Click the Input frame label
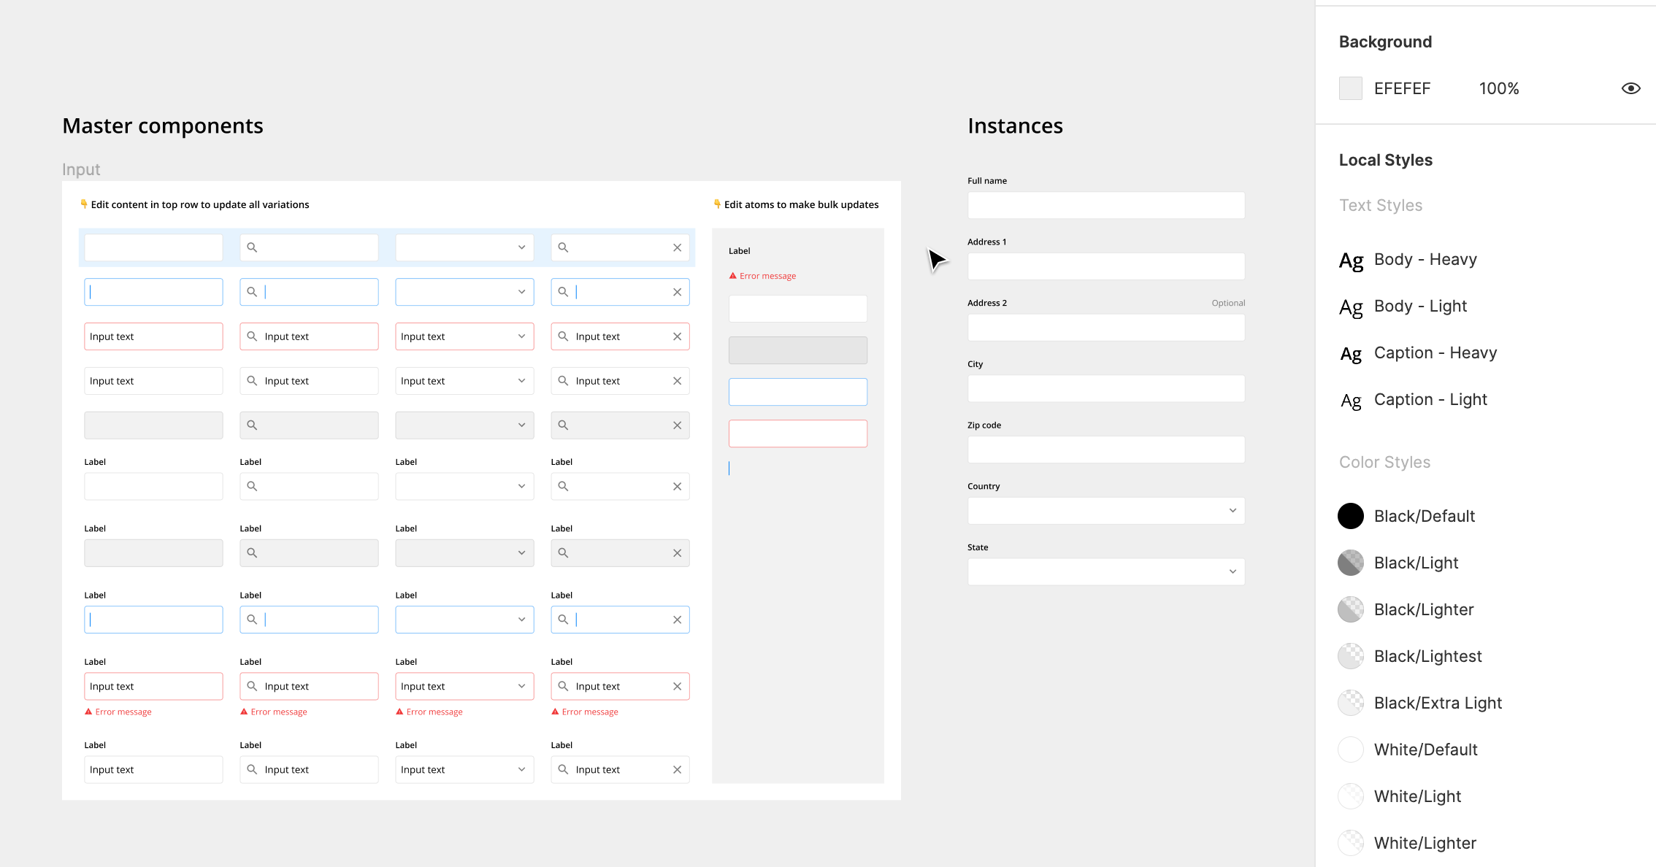 tap(81, 169)
